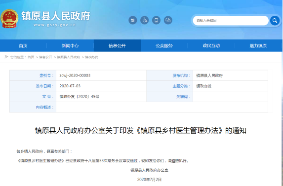The image size is (283, 186).
Task: Open the WeChat icon
Action: coord(168,20)
